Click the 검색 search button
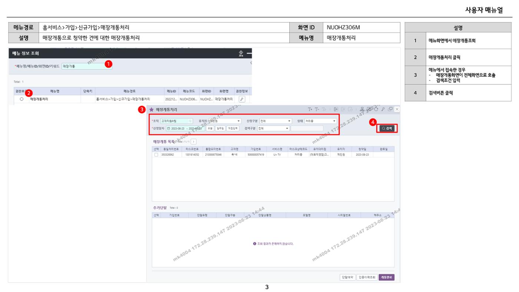 387,128
